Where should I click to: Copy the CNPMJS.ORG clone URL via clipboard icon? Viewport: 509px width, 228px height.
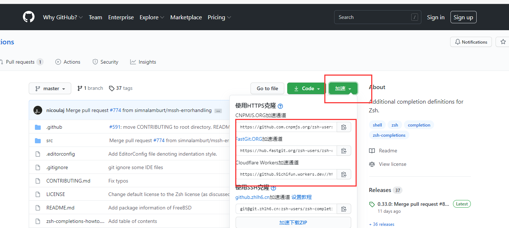tap(344, 127)
